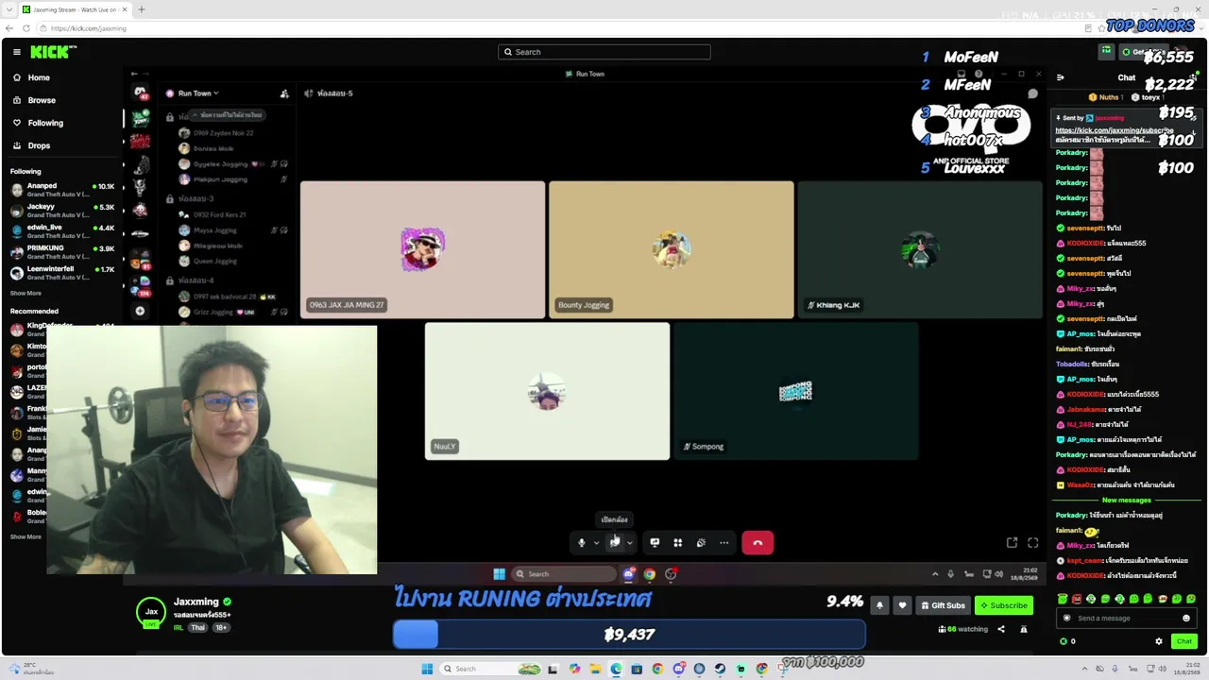Viewport: 1209px width, 680px height.
Task: Open Browse in Kick sidebar
Action: click(x=42, y=100)
